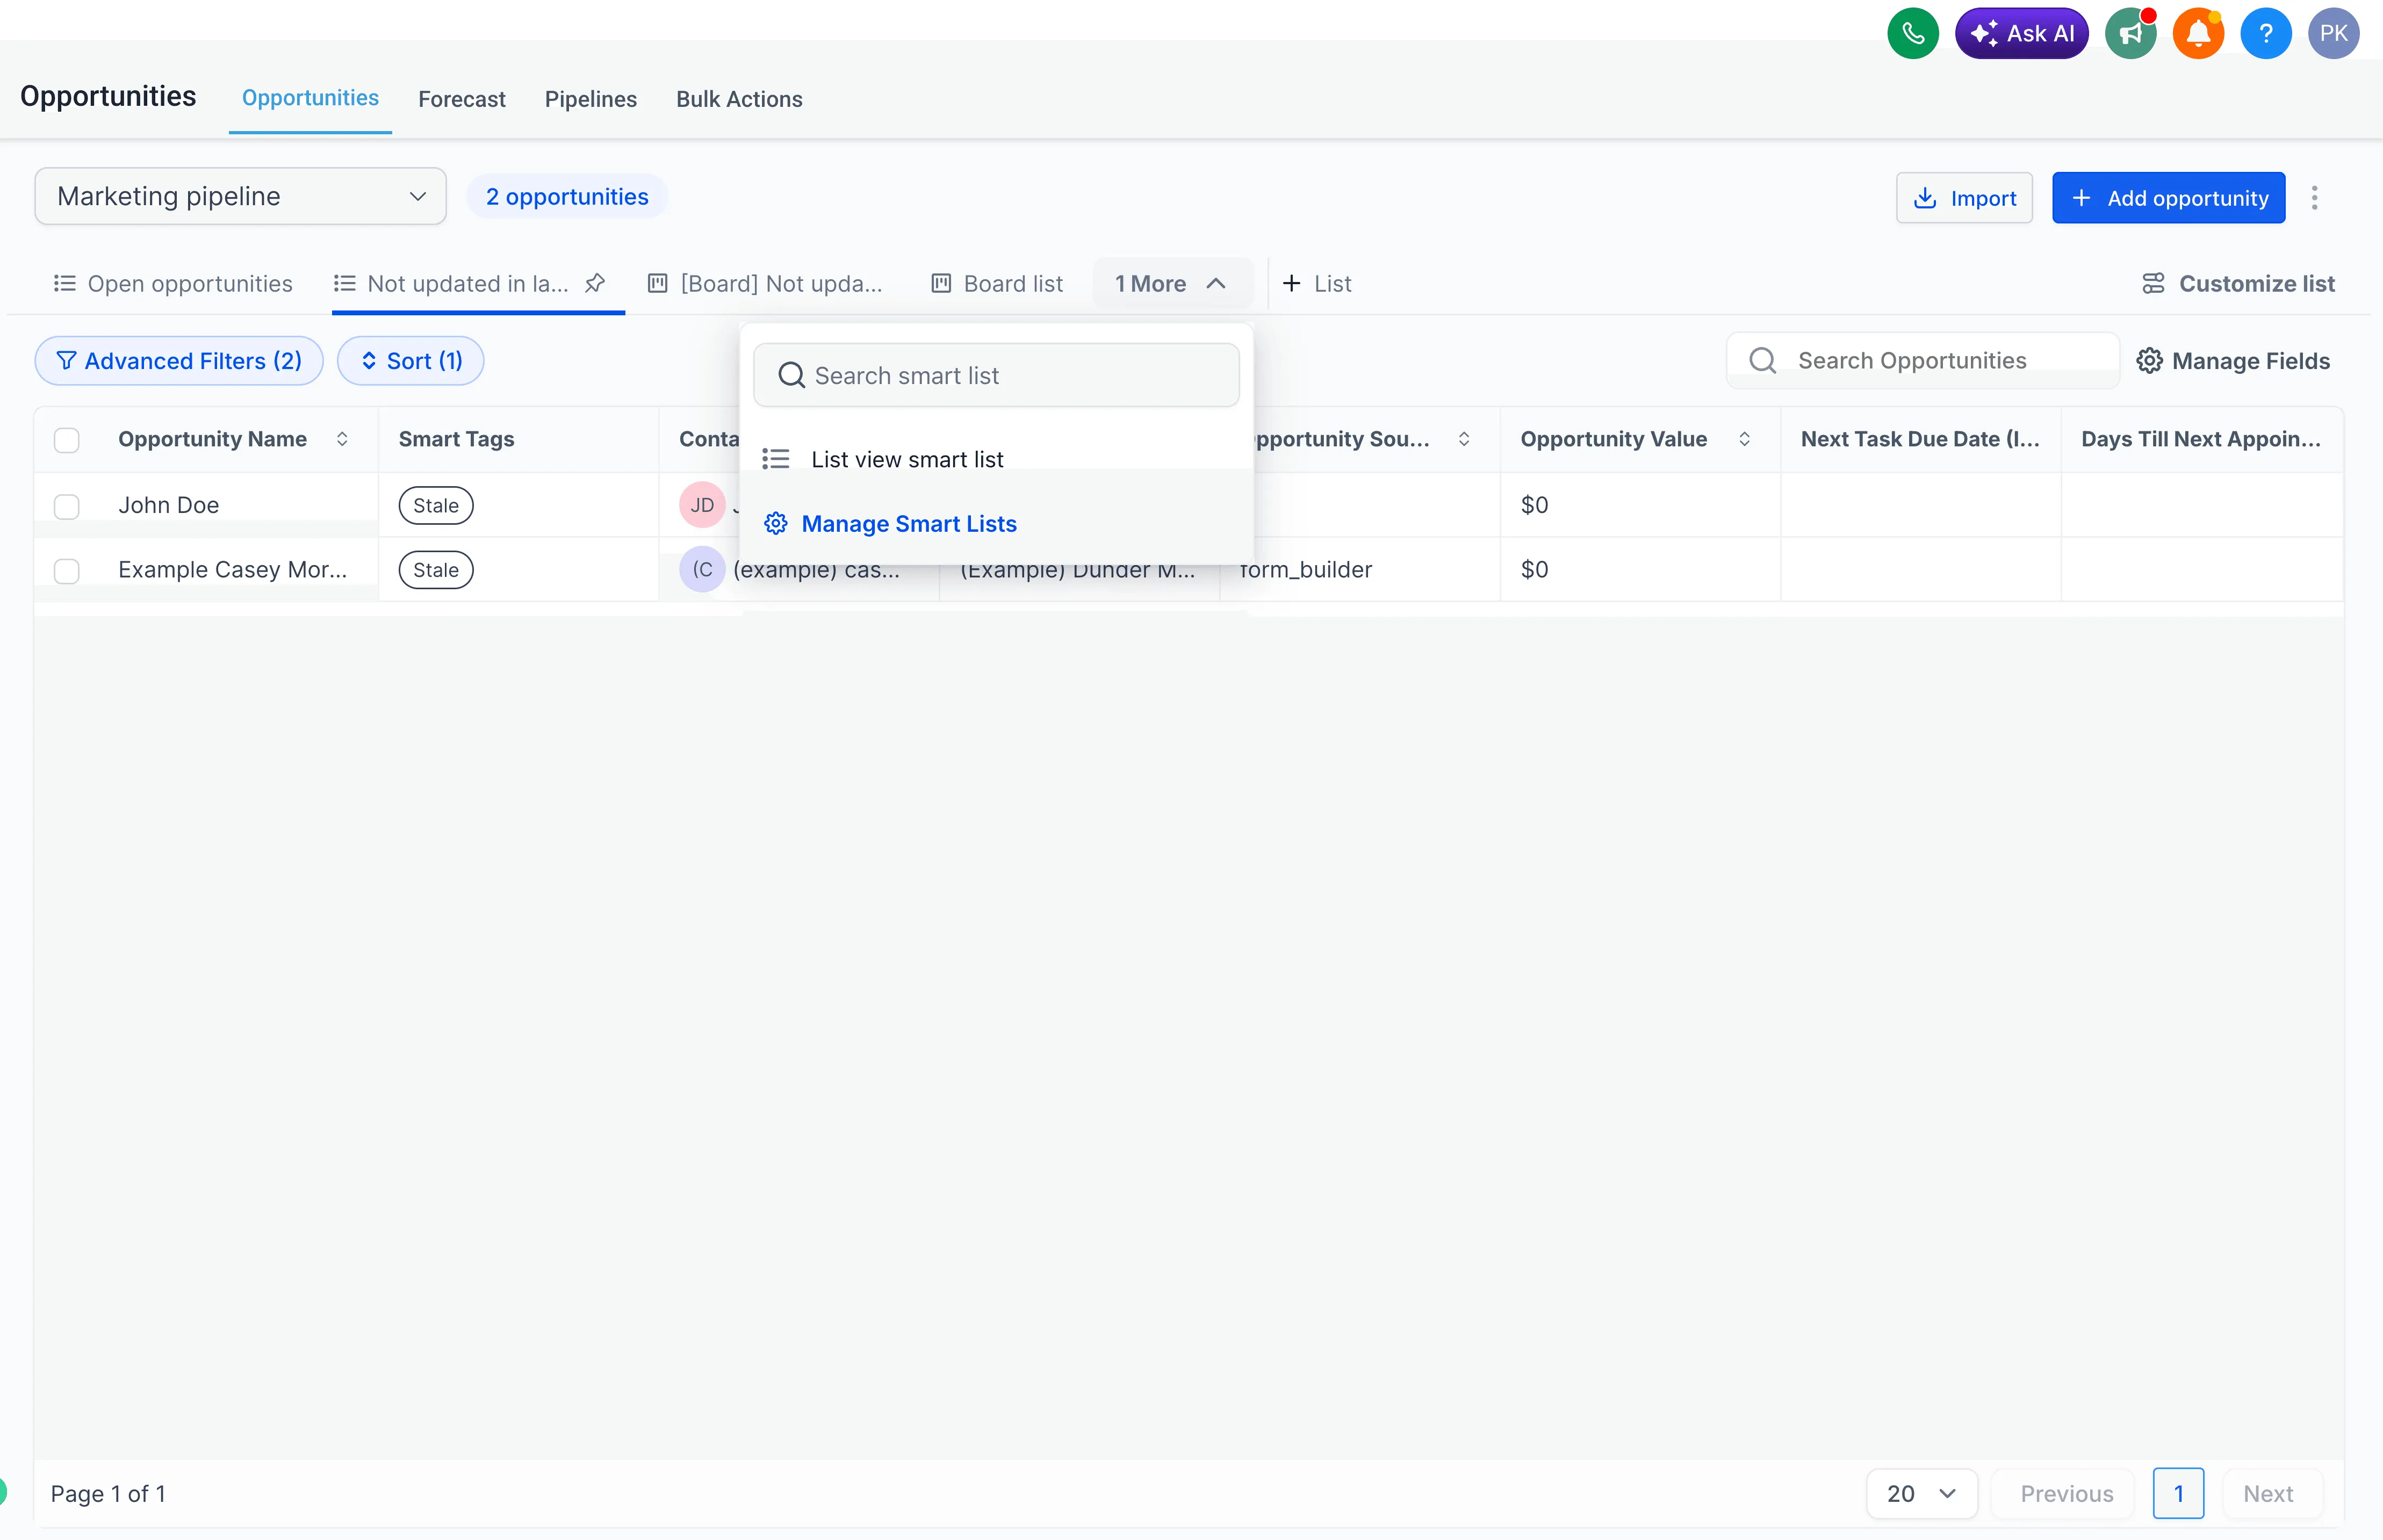Open the green phone dialer icon

point(1912,33)
